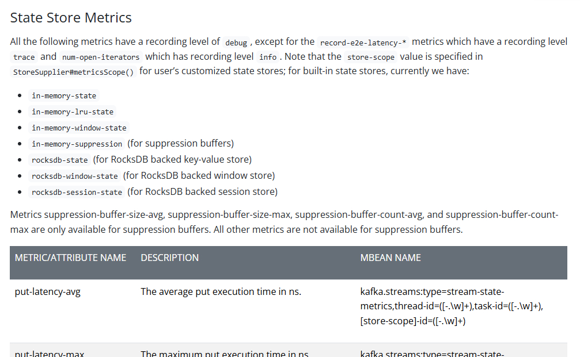
Task: Select the rocksdb-session-state list item
Action: 77,192
